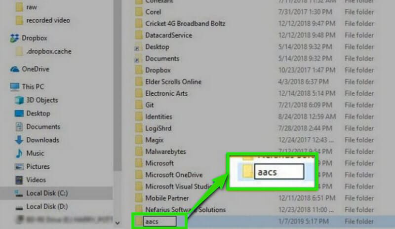Select the Electronic Arts folder icon
This screenshot has height=229, width=395.
point(139,93)
